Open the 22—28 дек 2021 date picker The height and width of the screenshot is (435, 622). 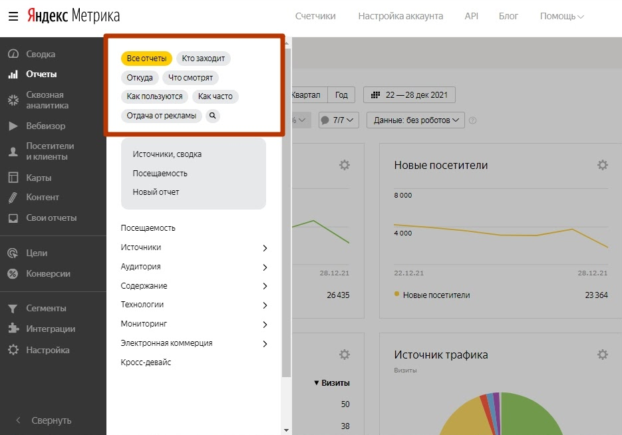point(409,94)
